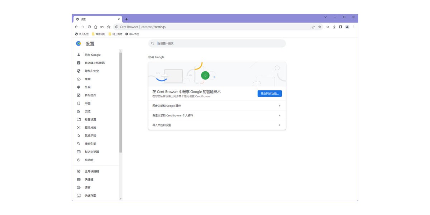The width and height of the screenshot is (430, 215).
Task: Click the sidebar scrollbar down arrow
Action: pyautogui.click(x=121, y=199)
